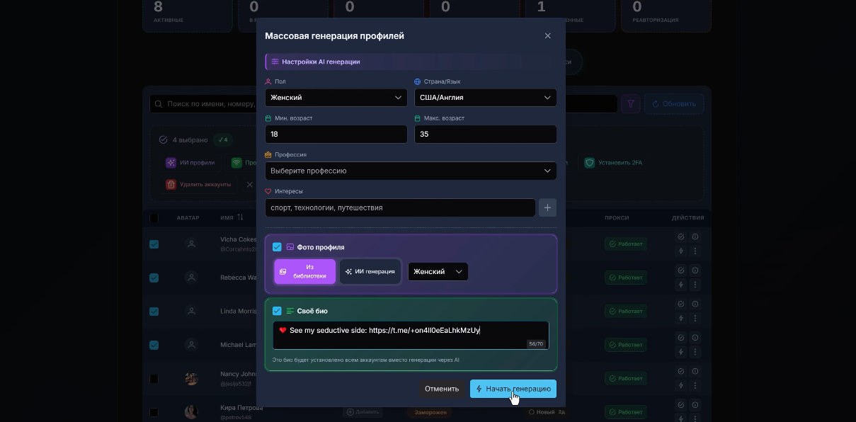Click lightning action in Linda Morris row
Viewport: 856px width, 422px height.
[681, 318]
